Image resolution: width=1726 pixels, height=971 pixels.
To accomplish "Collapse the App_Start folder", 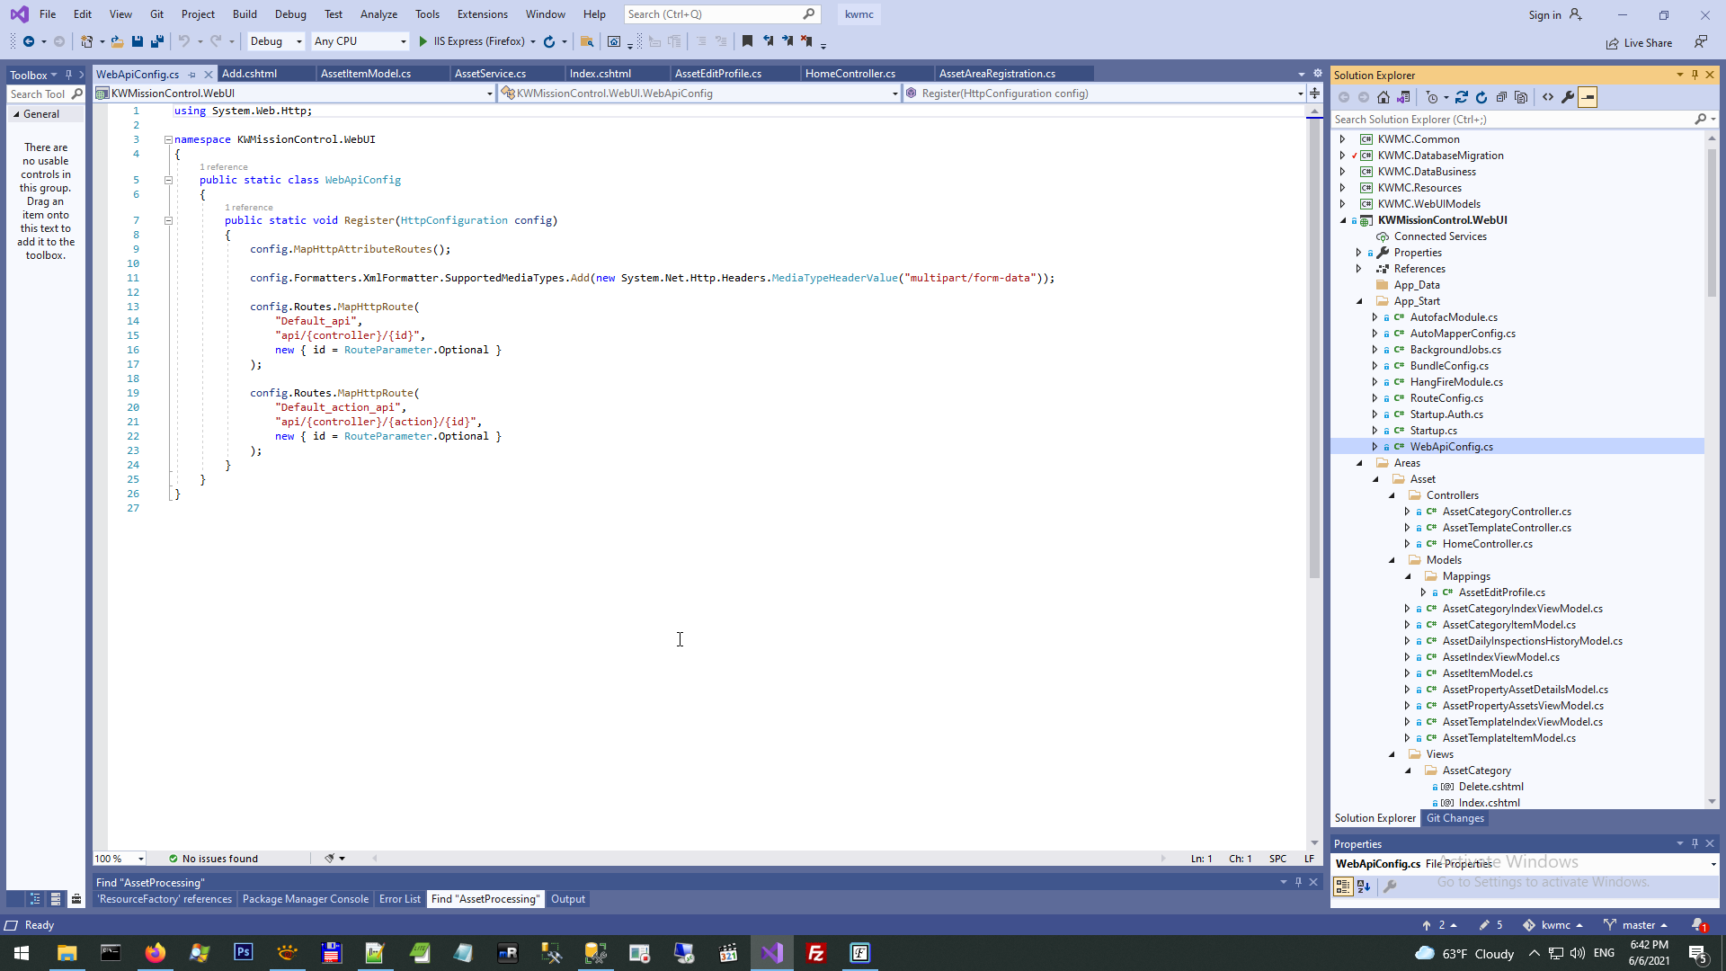I will point(1359,301).
